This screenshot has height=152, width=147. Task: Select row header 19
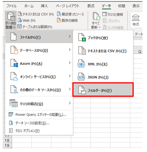pyautogui.click(x=7, y=146)
